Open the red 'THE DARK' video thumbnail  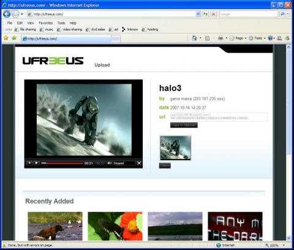235,226
